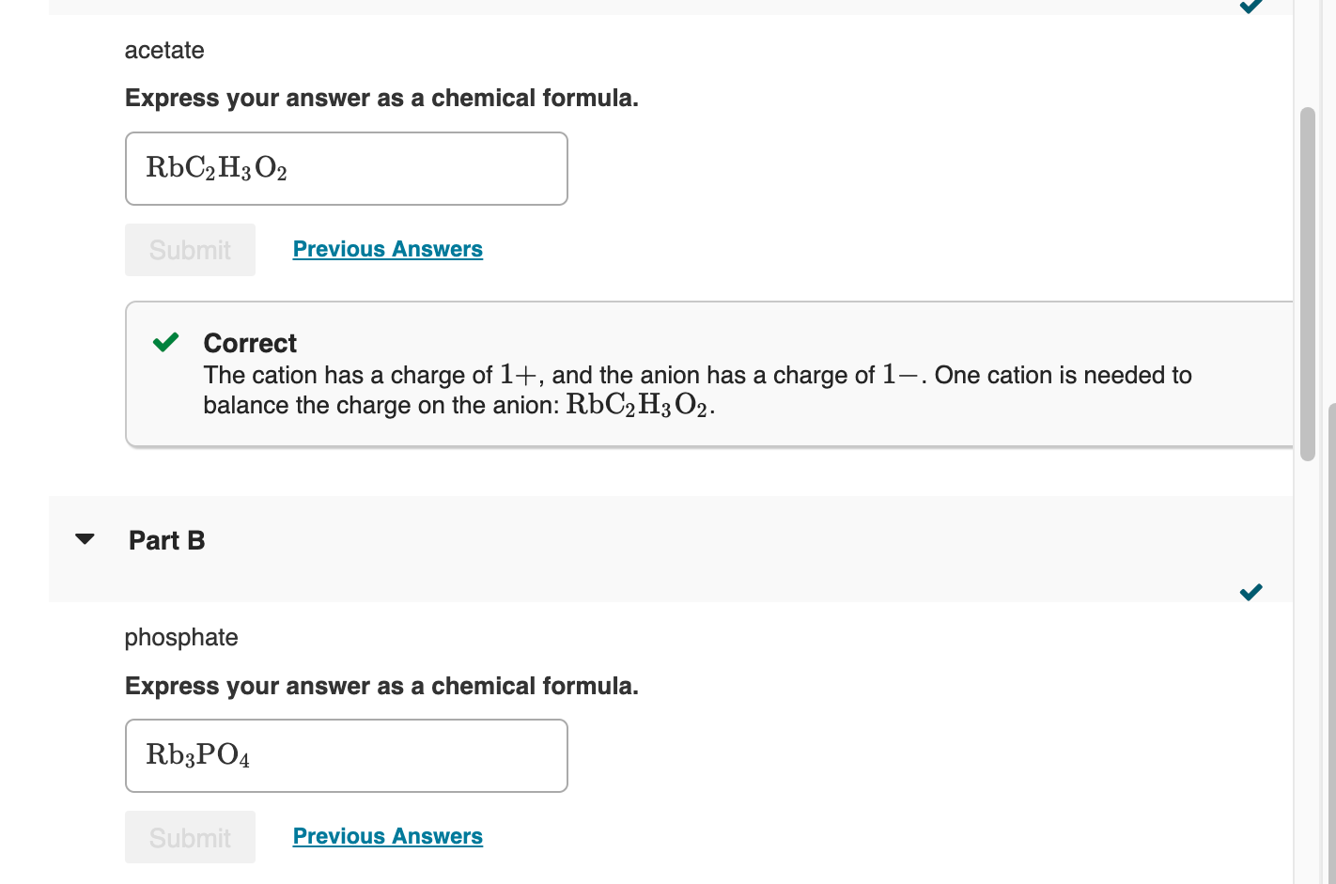
Task: Click Submit under the phosphate answer
Action: (190, 837)
